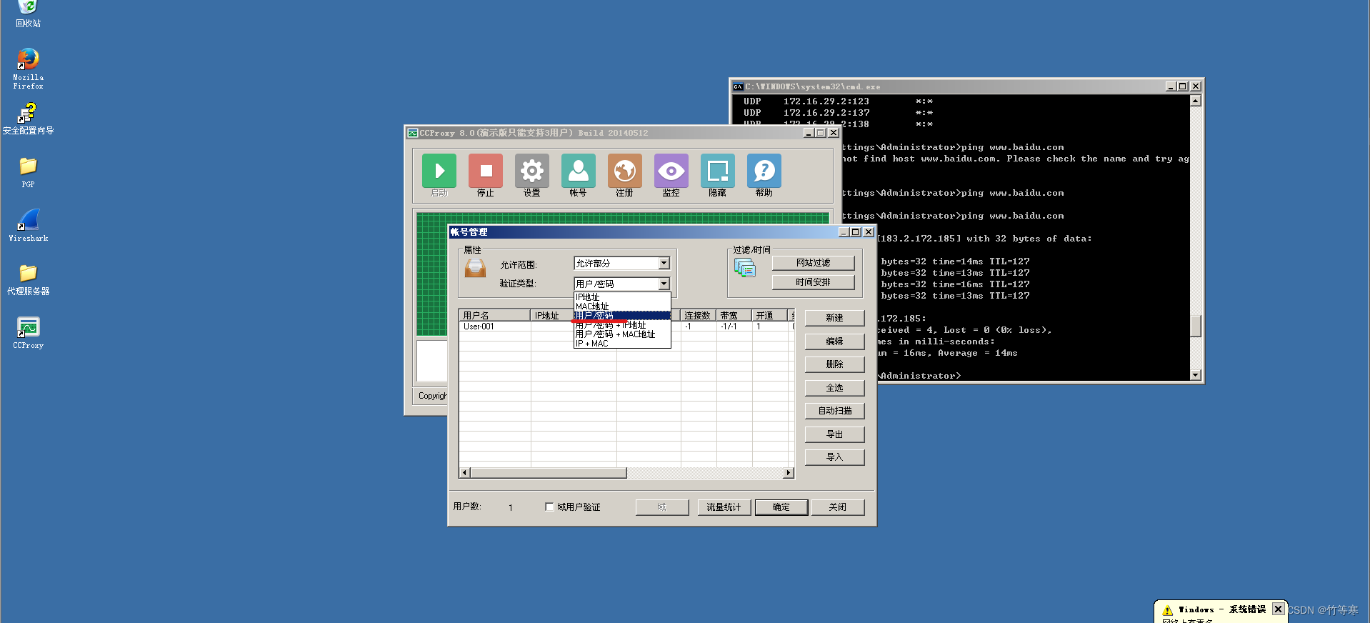Open the Register (注册) icon in CCProxy
1370x623 pixels.
(625, 171)
